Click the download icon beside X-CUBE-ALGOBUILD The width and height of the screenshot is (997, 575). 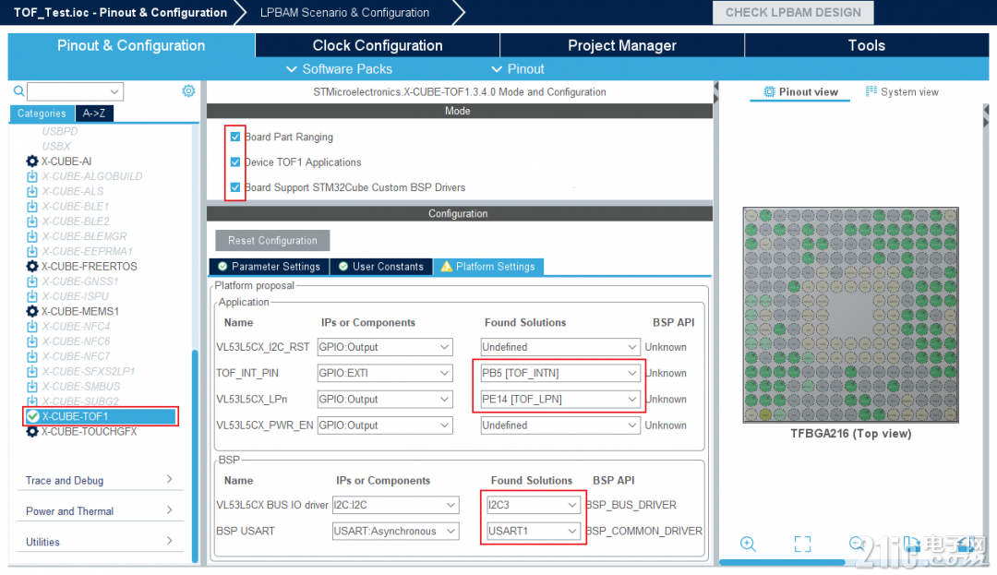coord(31,176)
